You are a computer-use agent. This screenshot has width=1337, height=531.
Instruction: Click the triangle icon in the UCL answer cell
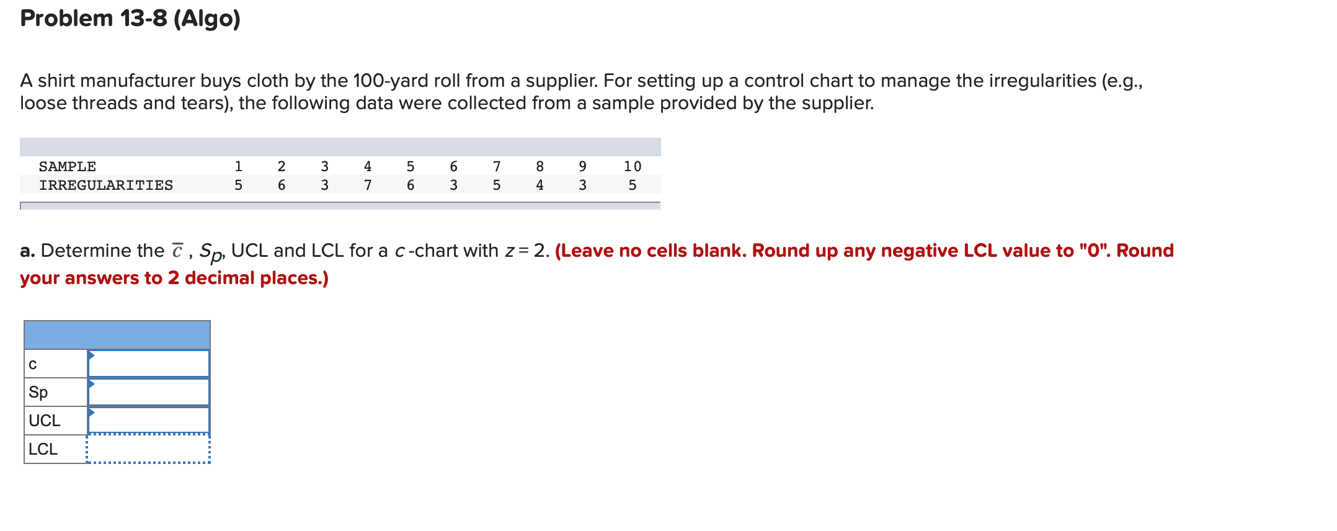pos(92,413)
